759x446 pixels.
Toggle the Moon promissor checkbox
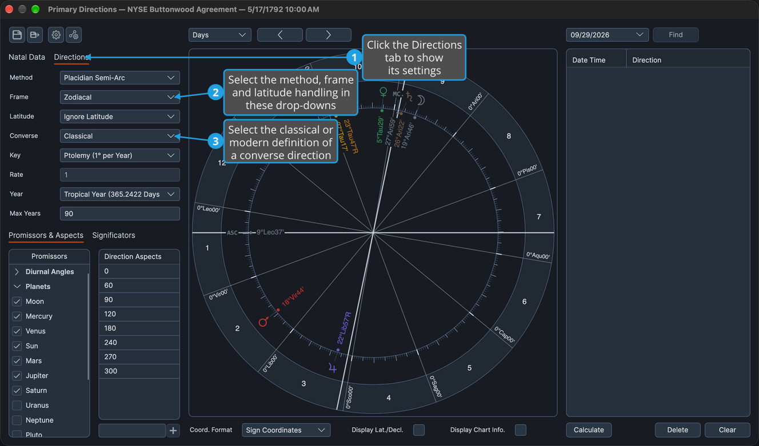pos(17,302)
